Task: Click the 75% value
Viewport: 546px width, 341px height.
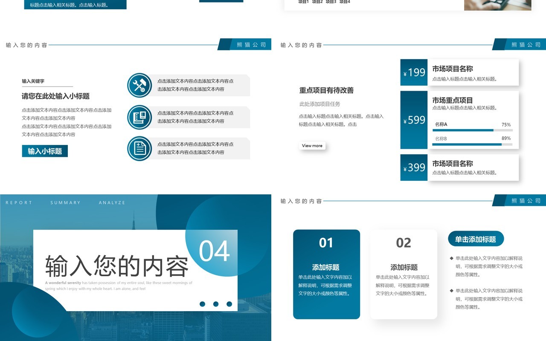Action: click(x=506, y=124)
